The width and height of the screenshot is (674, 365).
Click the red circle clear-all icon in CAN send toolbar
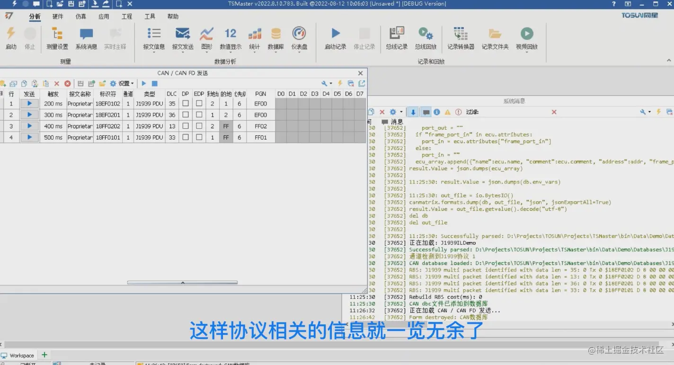point(68,83)
